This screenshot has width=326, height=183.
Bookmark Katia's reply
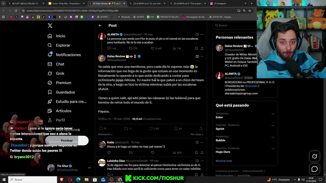(196, 152)
